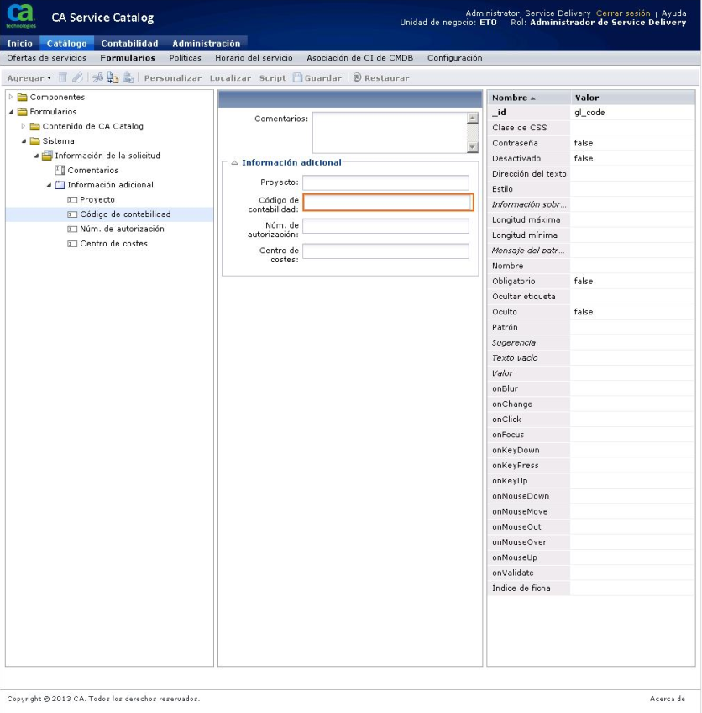Go to Configuración submenu
The width and height of the screenshot is (702, 713).
coord(454,58)
